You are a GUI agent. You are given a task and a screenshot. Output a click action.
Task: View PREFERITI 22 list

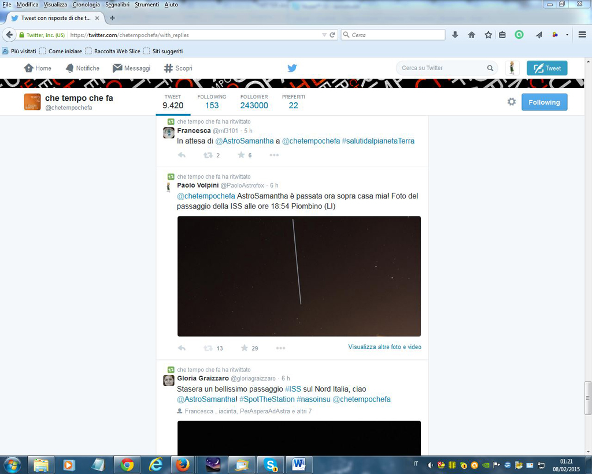pos(293,102)
